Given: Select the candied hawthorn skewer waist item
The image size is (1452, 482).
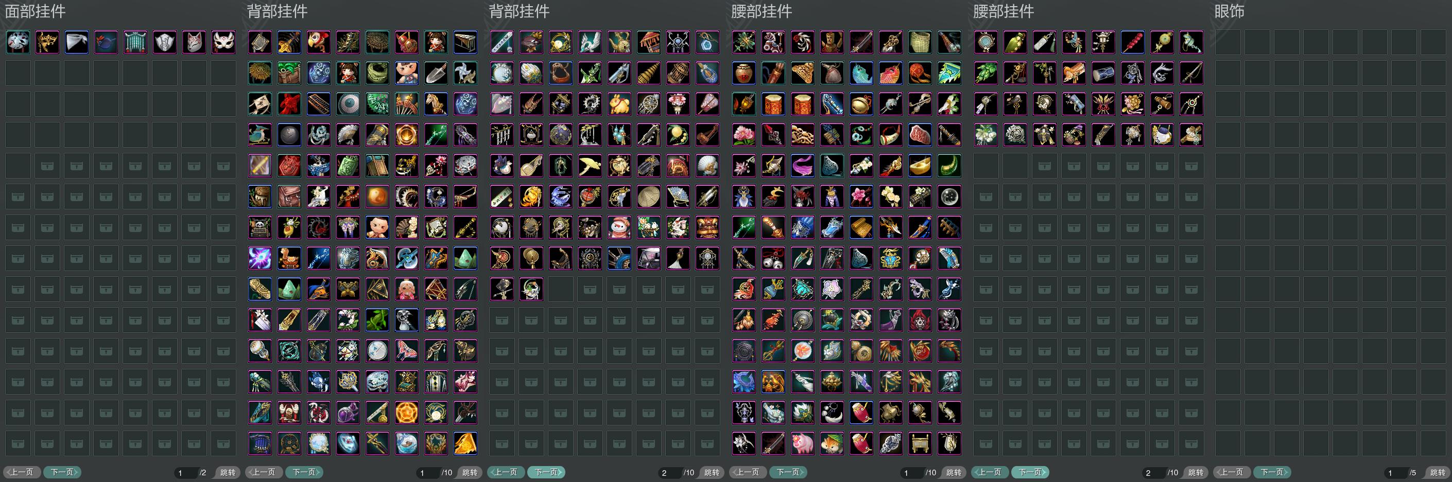Looking at the screenshot, I should tap(1132, 42).
